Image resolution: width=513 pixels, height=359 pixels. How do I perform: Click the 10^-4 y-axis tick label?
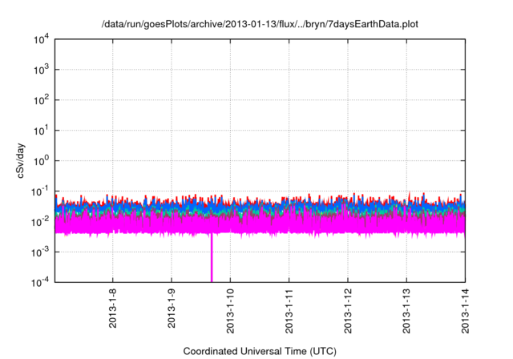click(40, 282)
